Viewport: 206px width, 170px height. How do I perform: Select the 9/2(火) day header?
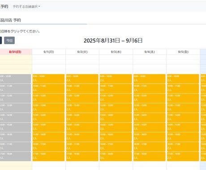pyautogui.click(x=82, y=52)
